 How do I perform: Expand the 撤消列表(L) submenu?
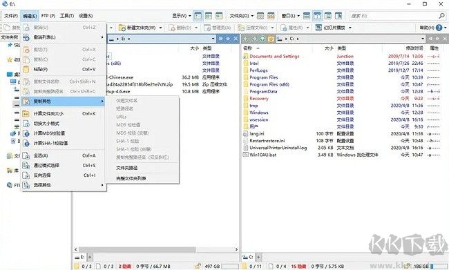(64, 37)
